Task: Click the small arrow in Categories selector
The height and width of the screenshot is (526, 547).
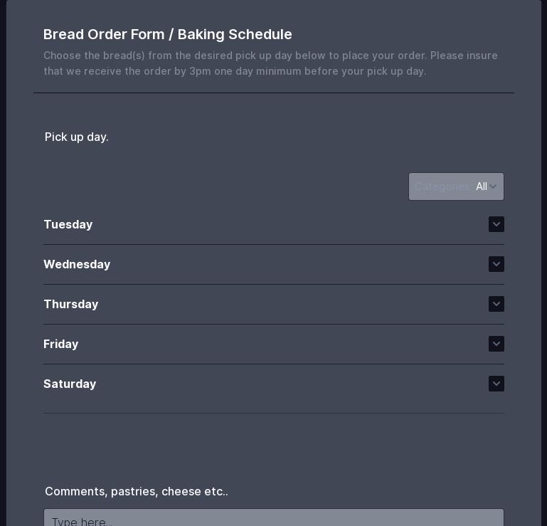Action: click(493, 186)
